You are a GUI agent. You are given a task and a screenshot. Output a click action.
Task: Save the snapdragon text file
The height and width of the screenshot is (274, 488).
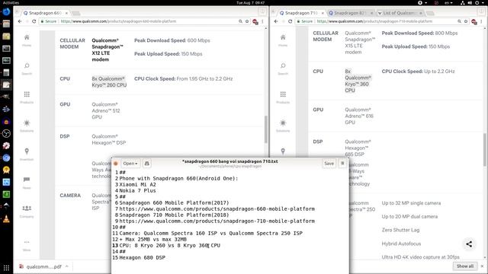click(x=329, y=164)
